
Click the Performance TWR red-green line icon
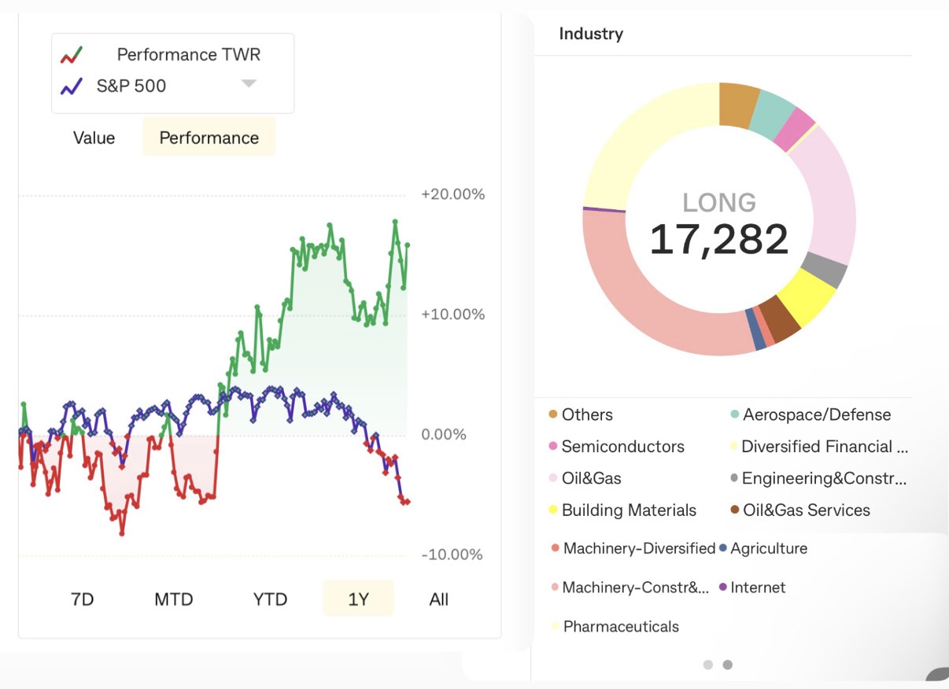pyautogui.click(x=72, y=55)
